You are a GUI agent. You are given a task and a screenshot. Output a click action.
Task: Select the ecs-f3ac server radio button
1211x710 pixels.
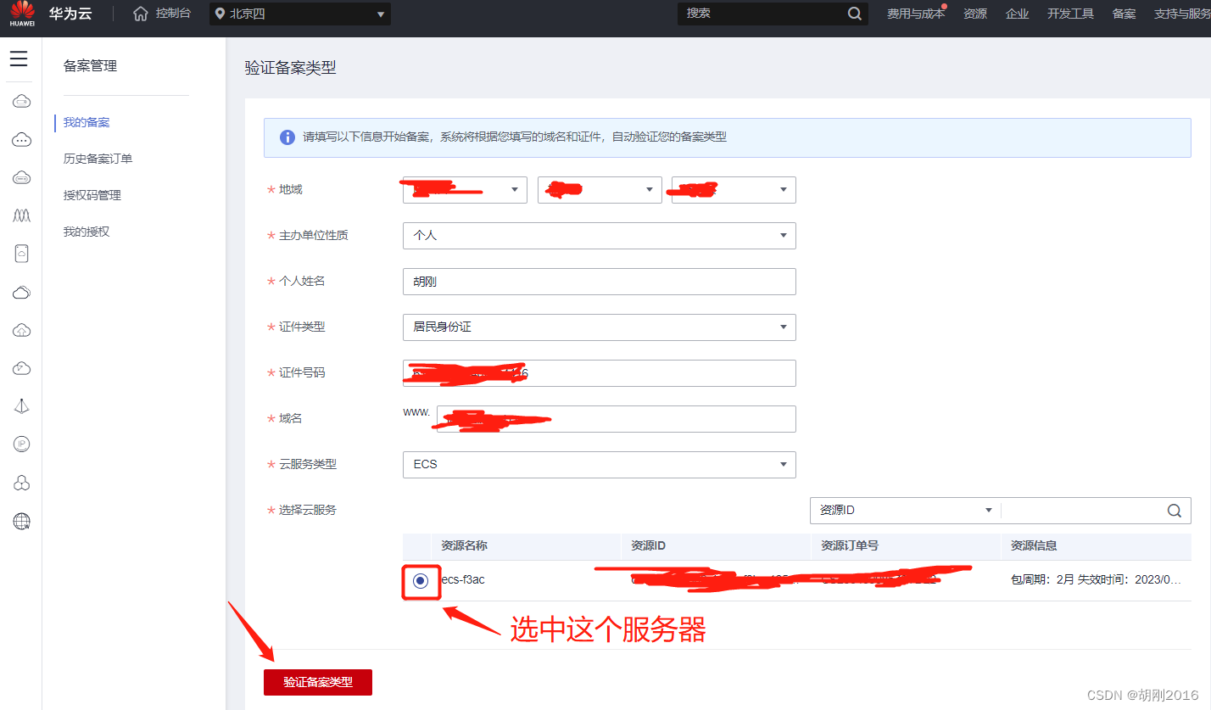(421, 581)
